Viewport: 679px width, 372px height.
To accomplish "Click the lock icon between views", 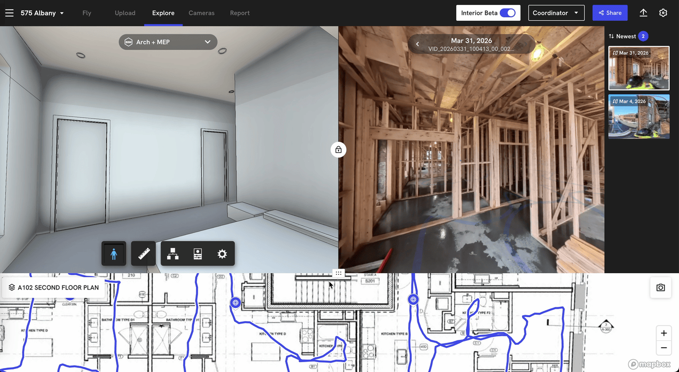I will click(338, 150).
